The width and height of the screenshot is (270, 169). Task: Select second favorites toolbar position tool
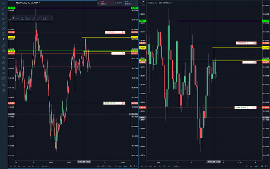pos(22,18)
